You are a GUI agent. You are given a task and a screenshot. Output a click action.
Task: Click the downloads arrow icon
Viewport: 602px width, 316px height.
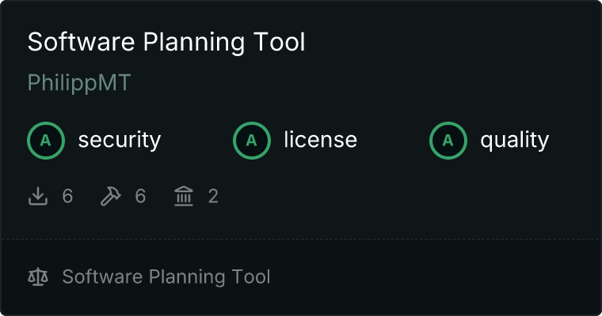[x=38, y=196]
